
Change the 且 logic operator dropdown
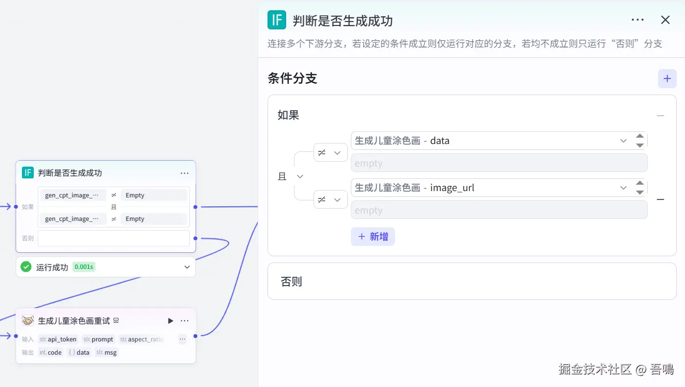[291, 176]
